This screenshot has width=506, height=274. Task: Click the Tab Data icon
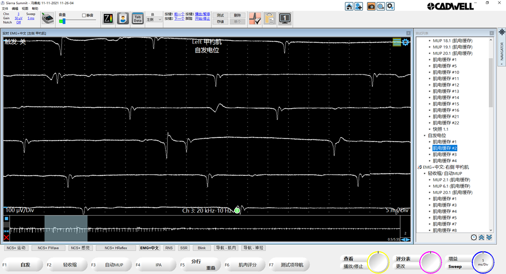point(137,19)
